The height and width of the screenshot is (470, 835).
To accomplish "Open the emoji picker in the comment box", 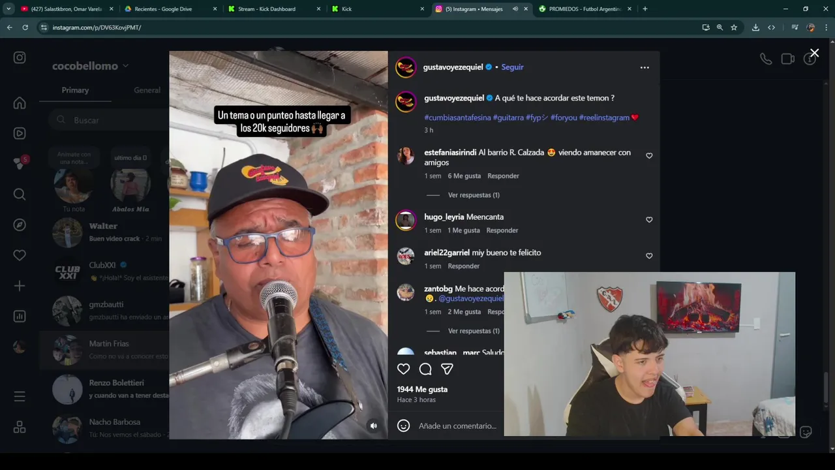I will click(403, 426).
